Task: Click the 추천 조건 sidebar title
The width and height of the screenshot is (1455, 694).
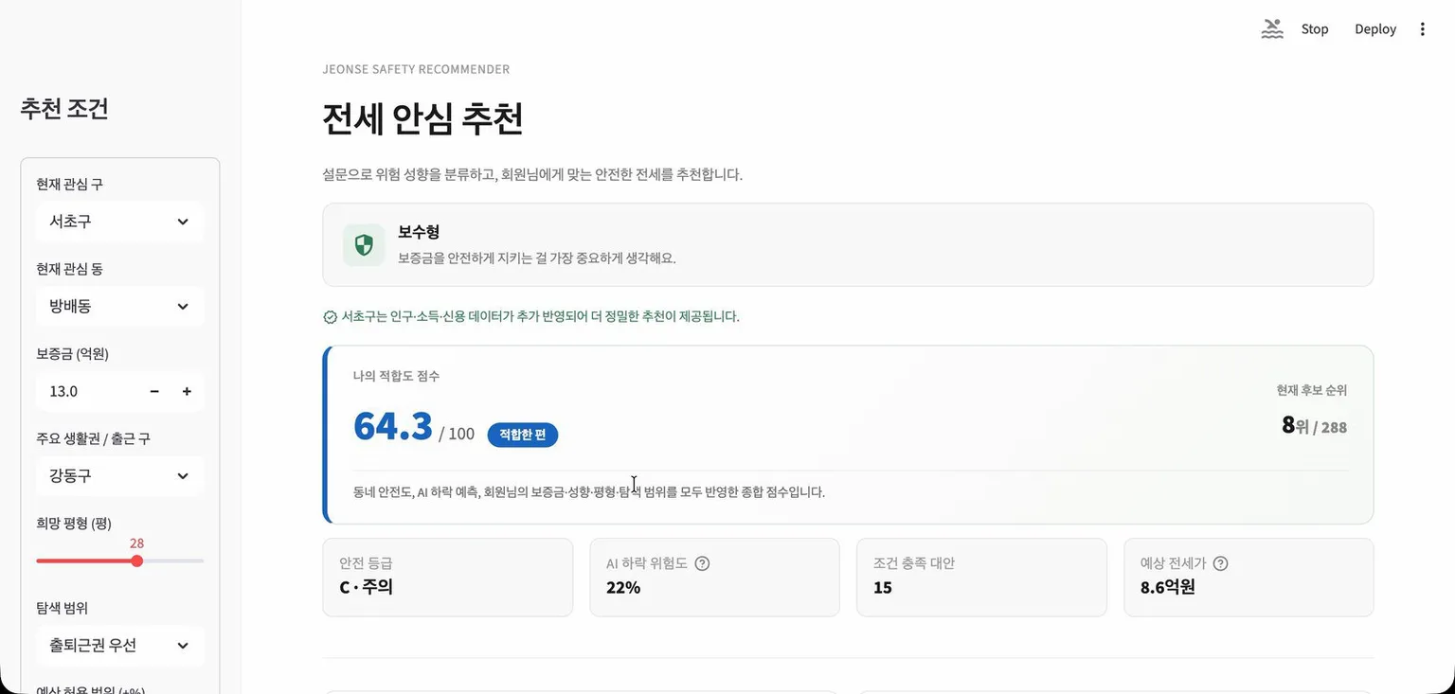Action: (64, 109)
